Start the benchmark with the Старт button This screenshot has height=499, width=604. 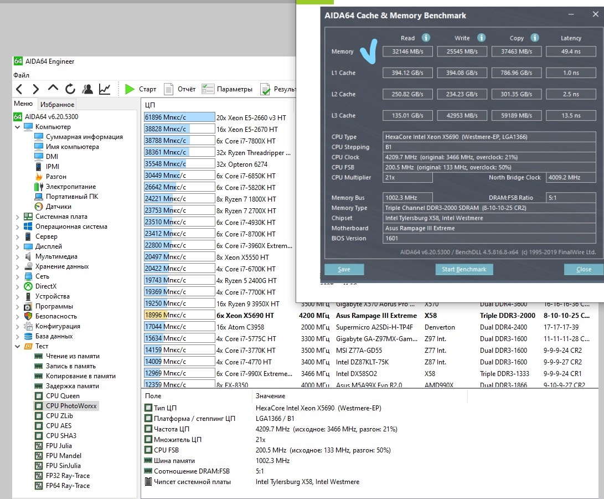pos(141,89)
